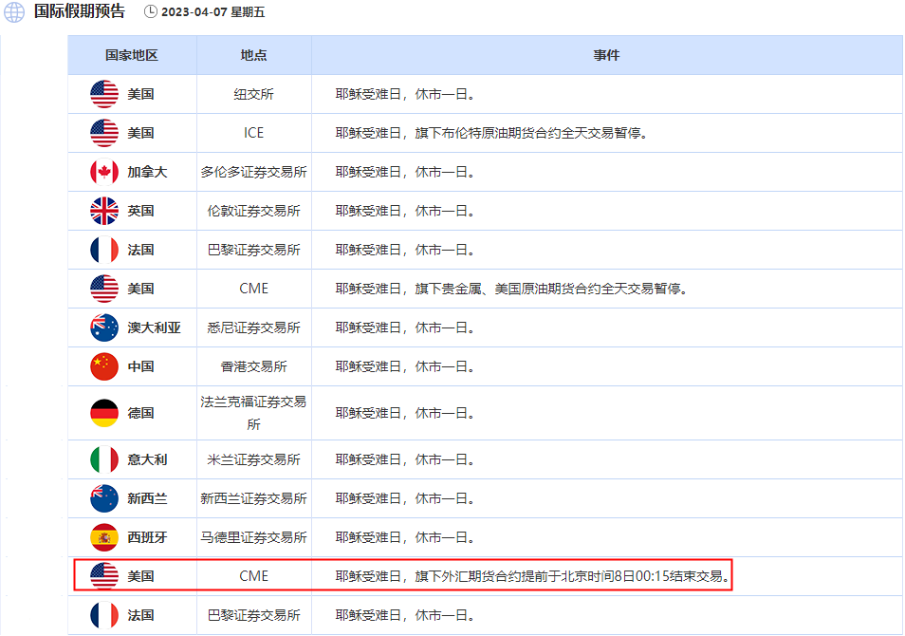
Task: Click the 法兰克福证券交易所 location cell
Action: click(253, 413)
